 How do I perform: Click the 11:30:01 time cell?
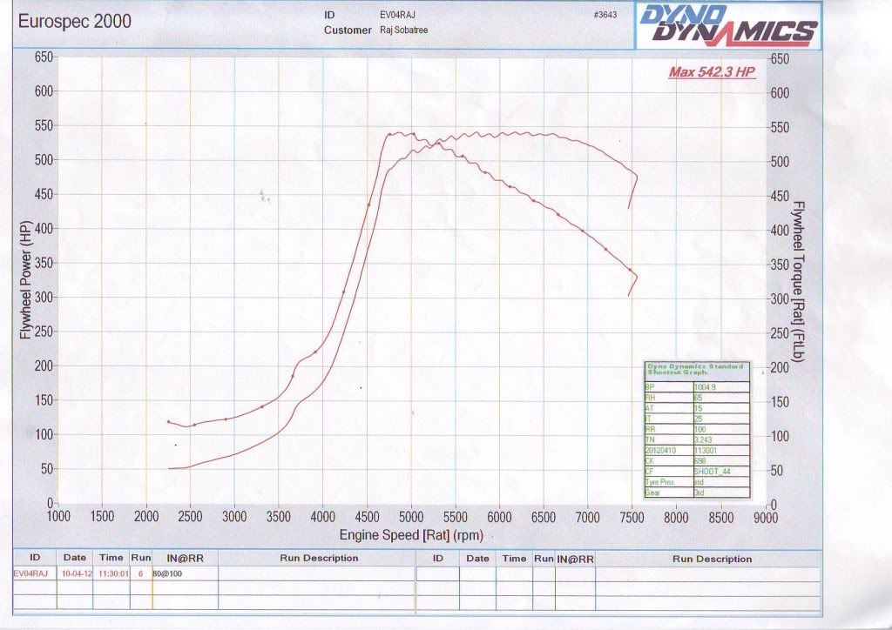coord(112,574)
